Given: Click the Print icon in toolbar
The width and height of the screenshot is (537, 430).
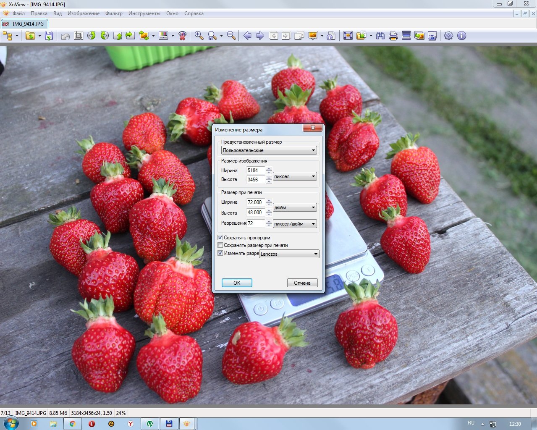Looking at the screenshot, I should pos(393,36).
